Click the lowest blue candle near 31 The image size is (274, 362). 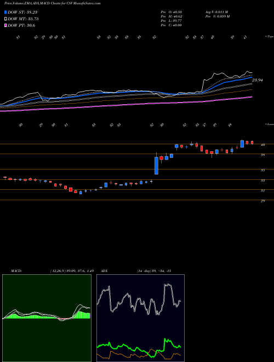81,193
